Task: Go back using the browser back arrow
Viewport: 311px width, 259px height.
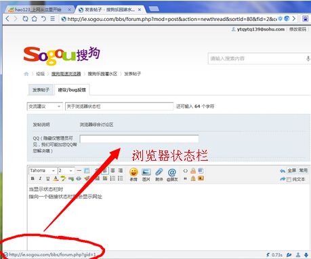Action: coord(7,18)
